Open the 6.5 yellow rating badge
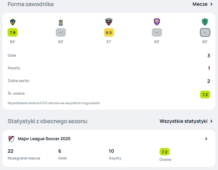The image size is (218, 170). coord(109,33)
